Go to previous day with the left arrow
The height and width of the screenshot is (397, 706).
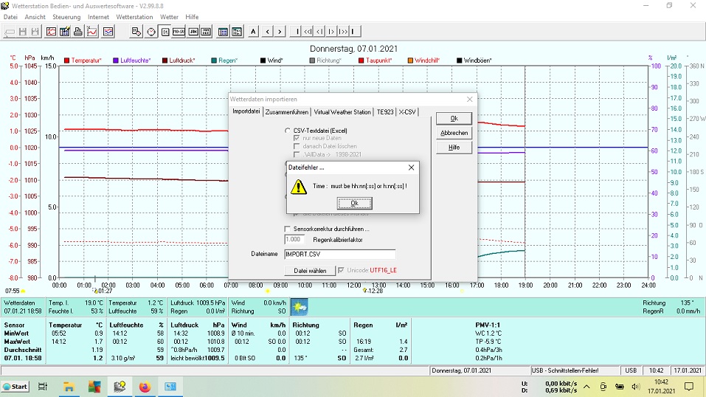point(267,32)
